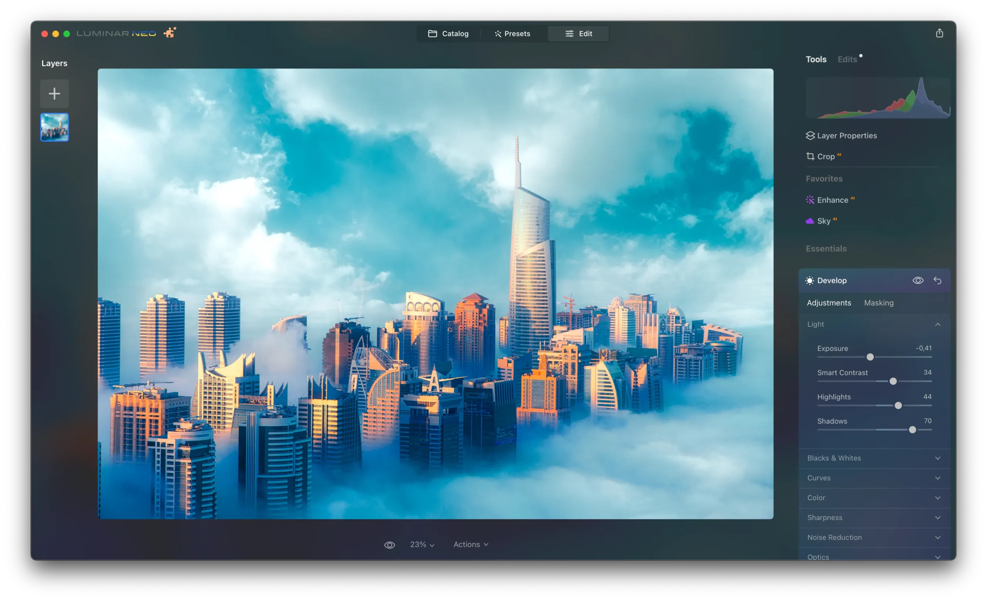Click the share/export icon in top right
987x601 pixels.
(x=939, y=33)
